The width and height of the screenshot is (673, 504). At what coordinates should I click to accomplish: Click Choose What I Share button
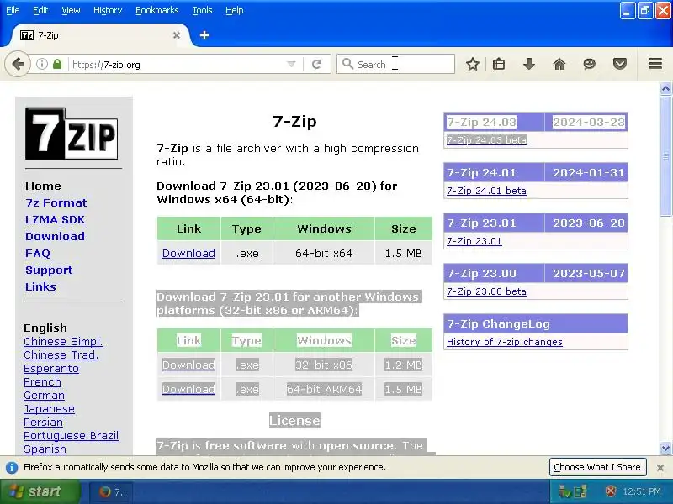(x=597, y=467)
